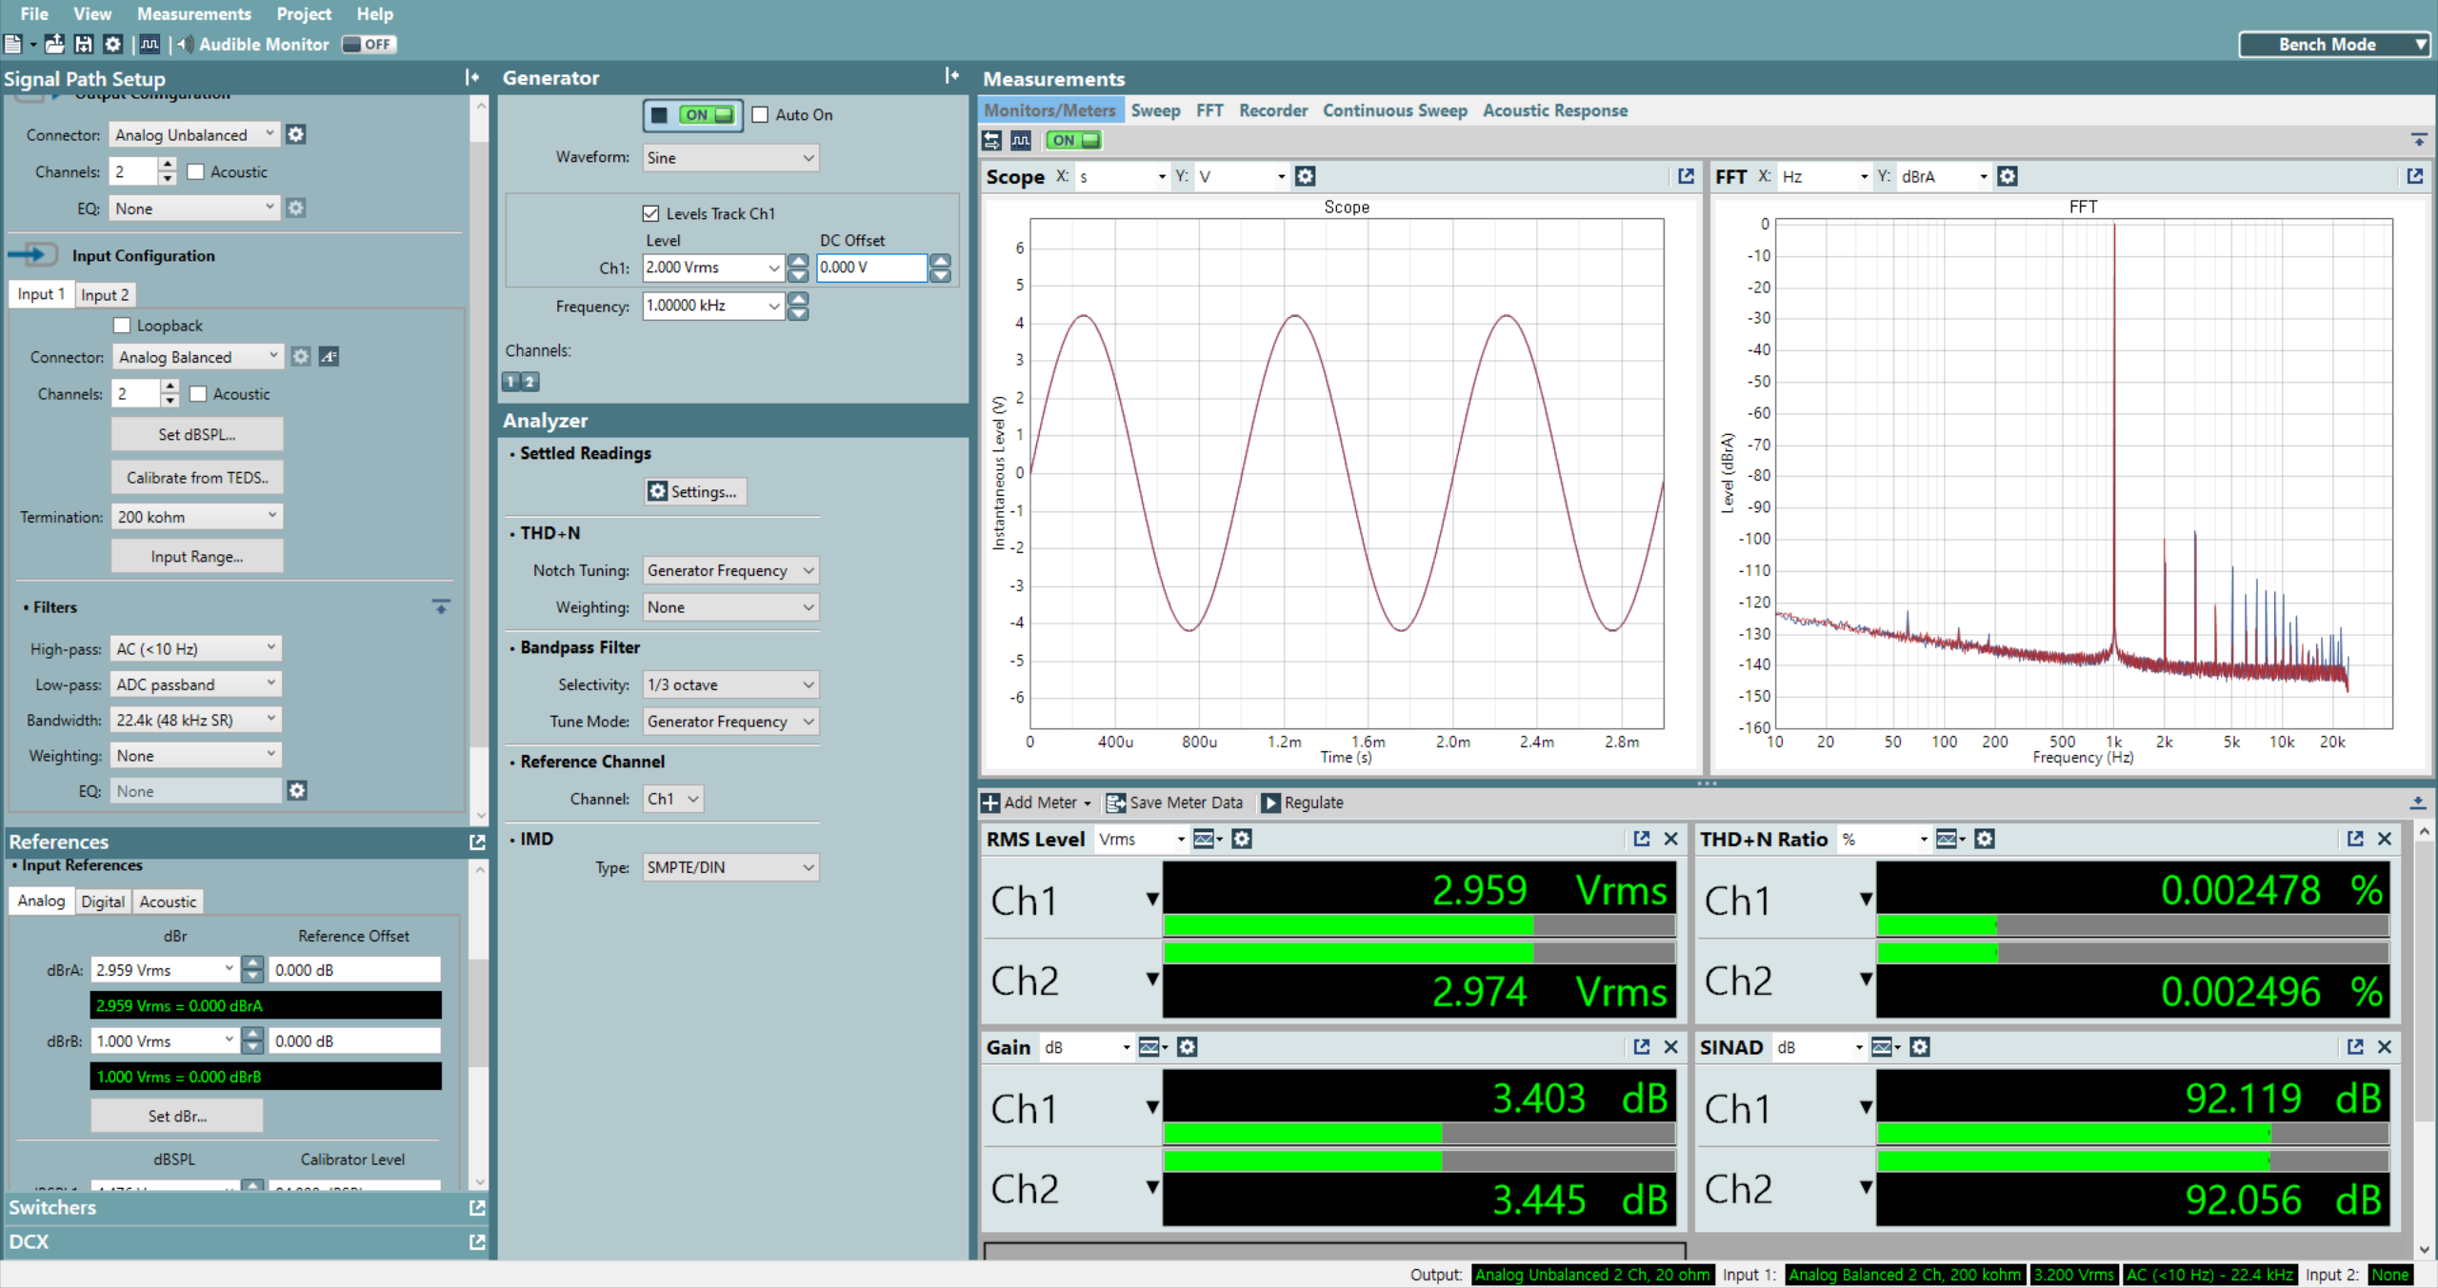
Task: Toggle the Audible Monitor OFF switch
Action: [369, 44]
